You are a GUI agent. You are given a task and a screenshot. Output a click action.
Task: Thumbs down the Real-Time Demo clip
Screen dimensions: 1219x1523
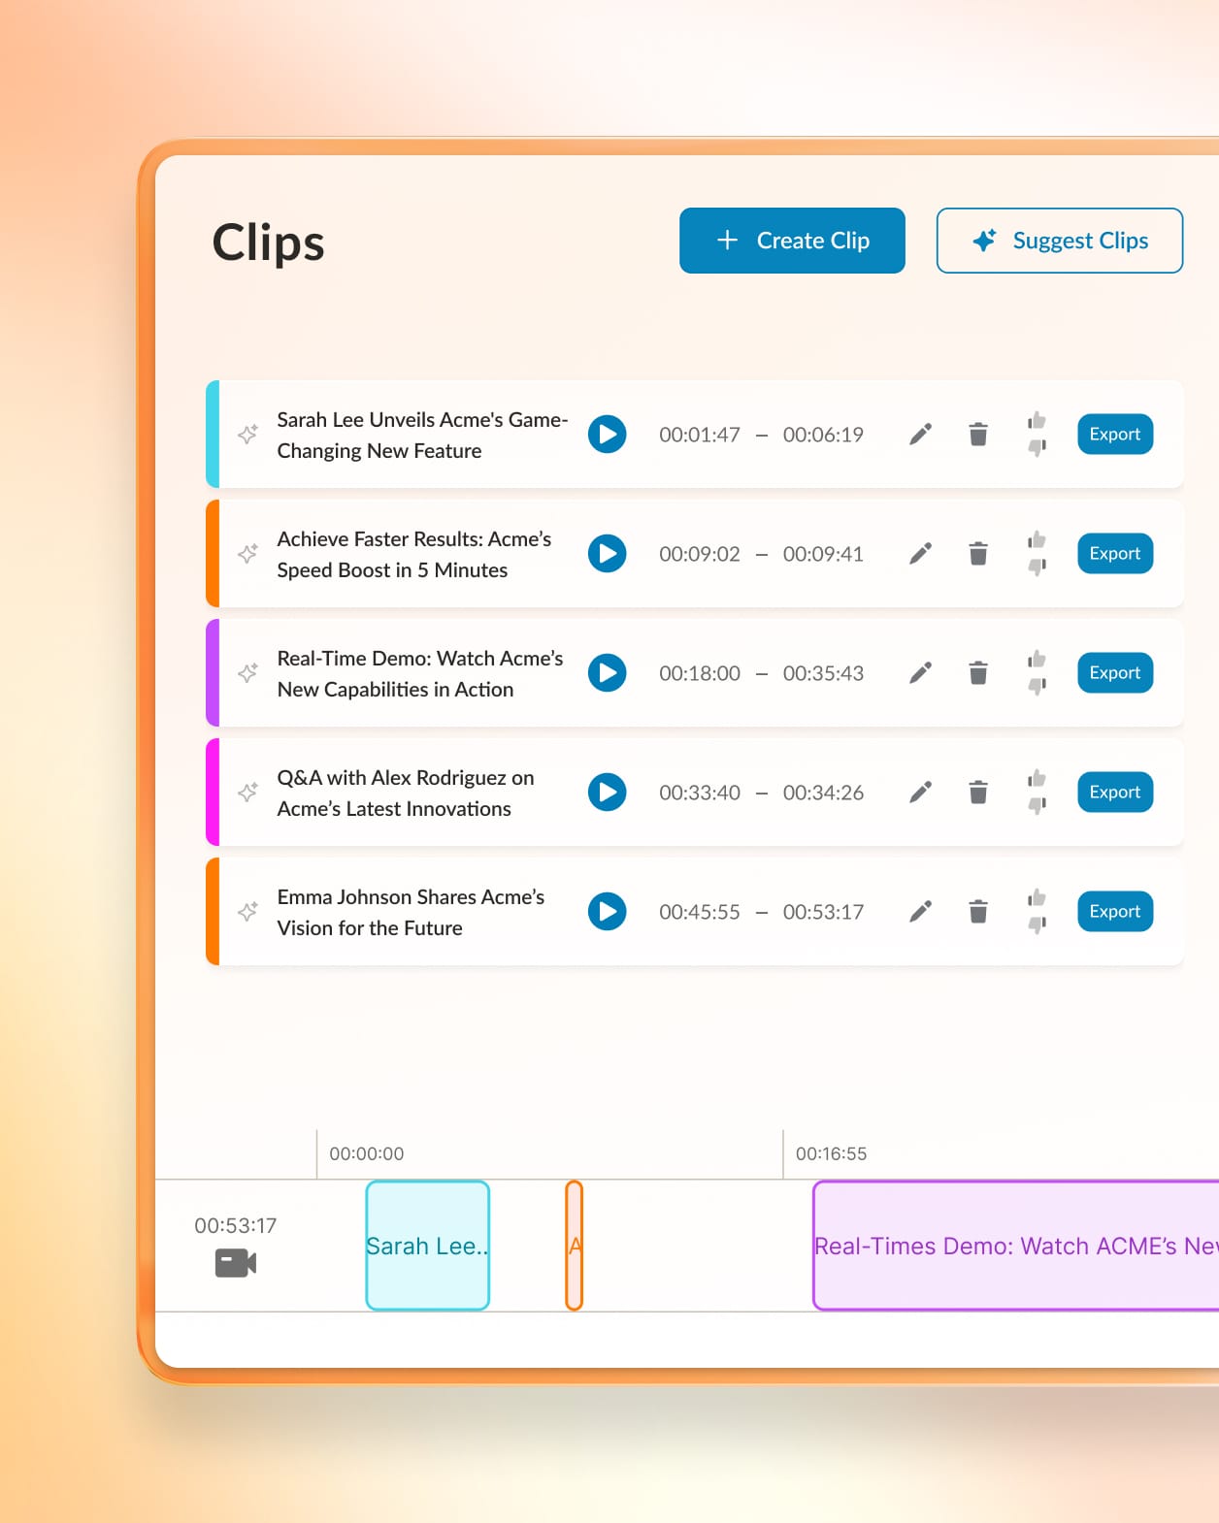(1037, 686)
